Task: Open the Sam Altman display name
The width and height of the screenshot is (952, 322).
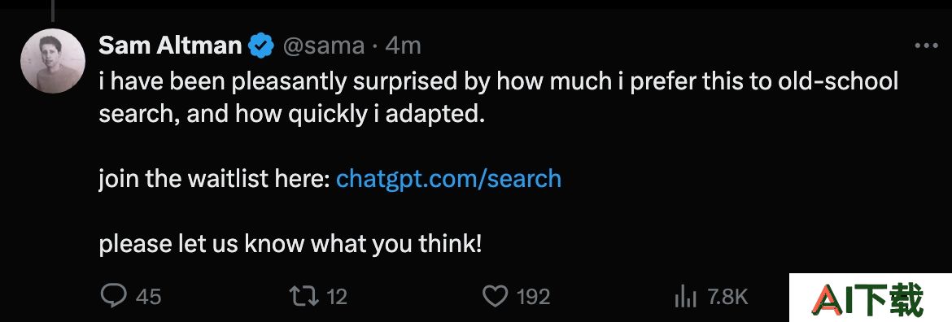Action: [x=170, y=46]
